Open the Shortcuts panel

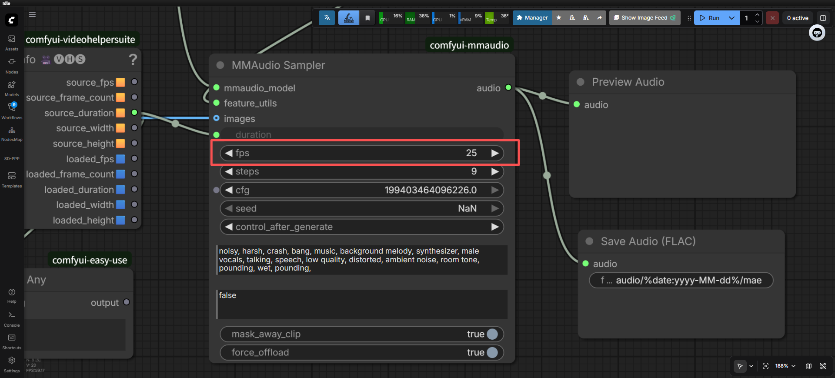12,342
